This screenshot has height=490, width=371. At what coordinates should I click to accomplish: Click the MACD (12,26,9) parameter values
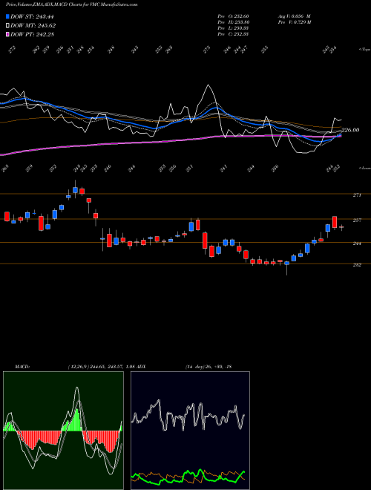tap(101, 367)
